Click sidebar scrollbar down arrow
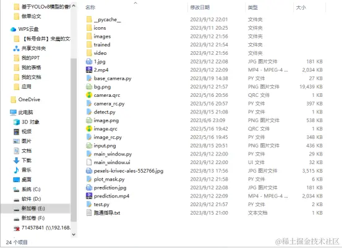342x248 pixels. [74, 234]
